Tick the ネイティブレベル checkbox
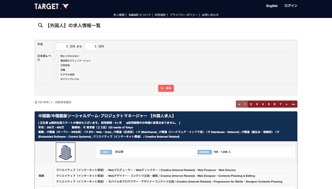The width and height of the screenshot is (332, 189). 57,79
